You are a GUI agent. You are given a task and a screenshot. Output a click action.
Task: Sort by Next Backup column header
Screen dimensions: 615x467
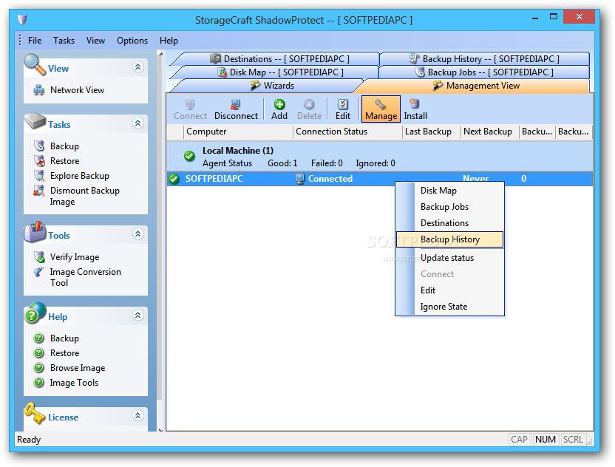[490, 132]
